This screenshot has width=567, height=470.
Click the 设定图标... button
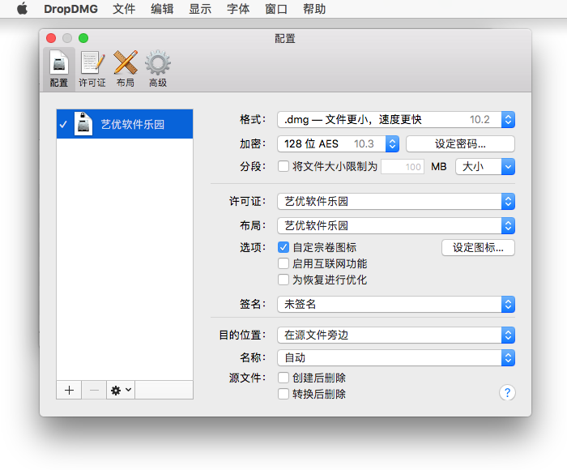pos(478,247)
